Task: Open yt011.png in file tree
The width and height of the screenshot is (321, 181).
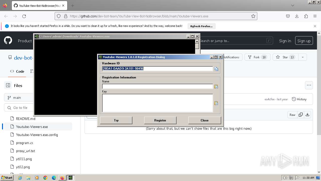Action: point(24,159)
